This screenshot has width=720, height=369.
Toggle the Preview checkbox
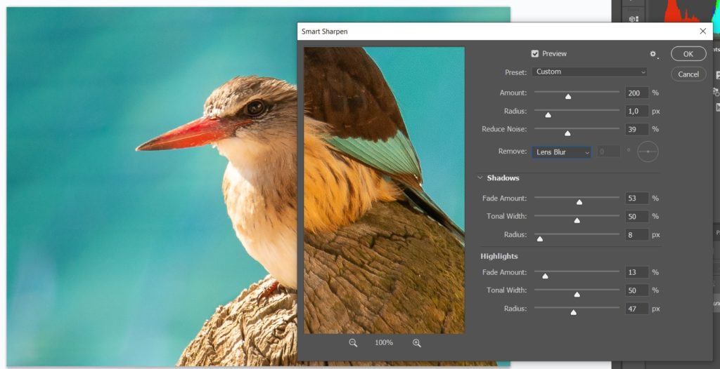535,54
